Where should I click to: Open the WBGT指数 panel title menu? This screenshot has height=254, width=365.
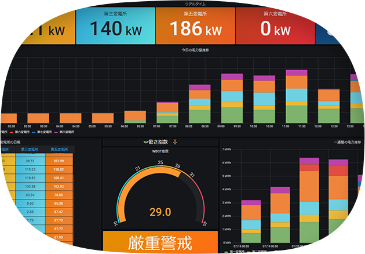point(160,151)
